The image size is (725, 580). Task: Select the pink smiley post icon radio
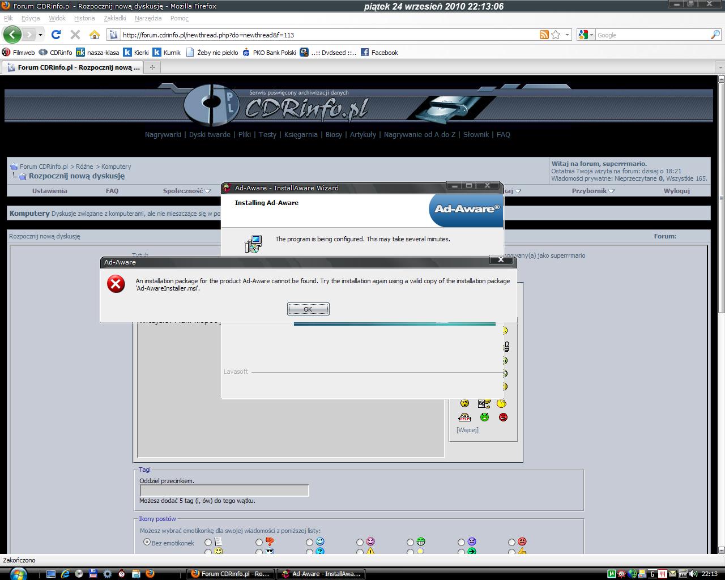pos(360,542)
